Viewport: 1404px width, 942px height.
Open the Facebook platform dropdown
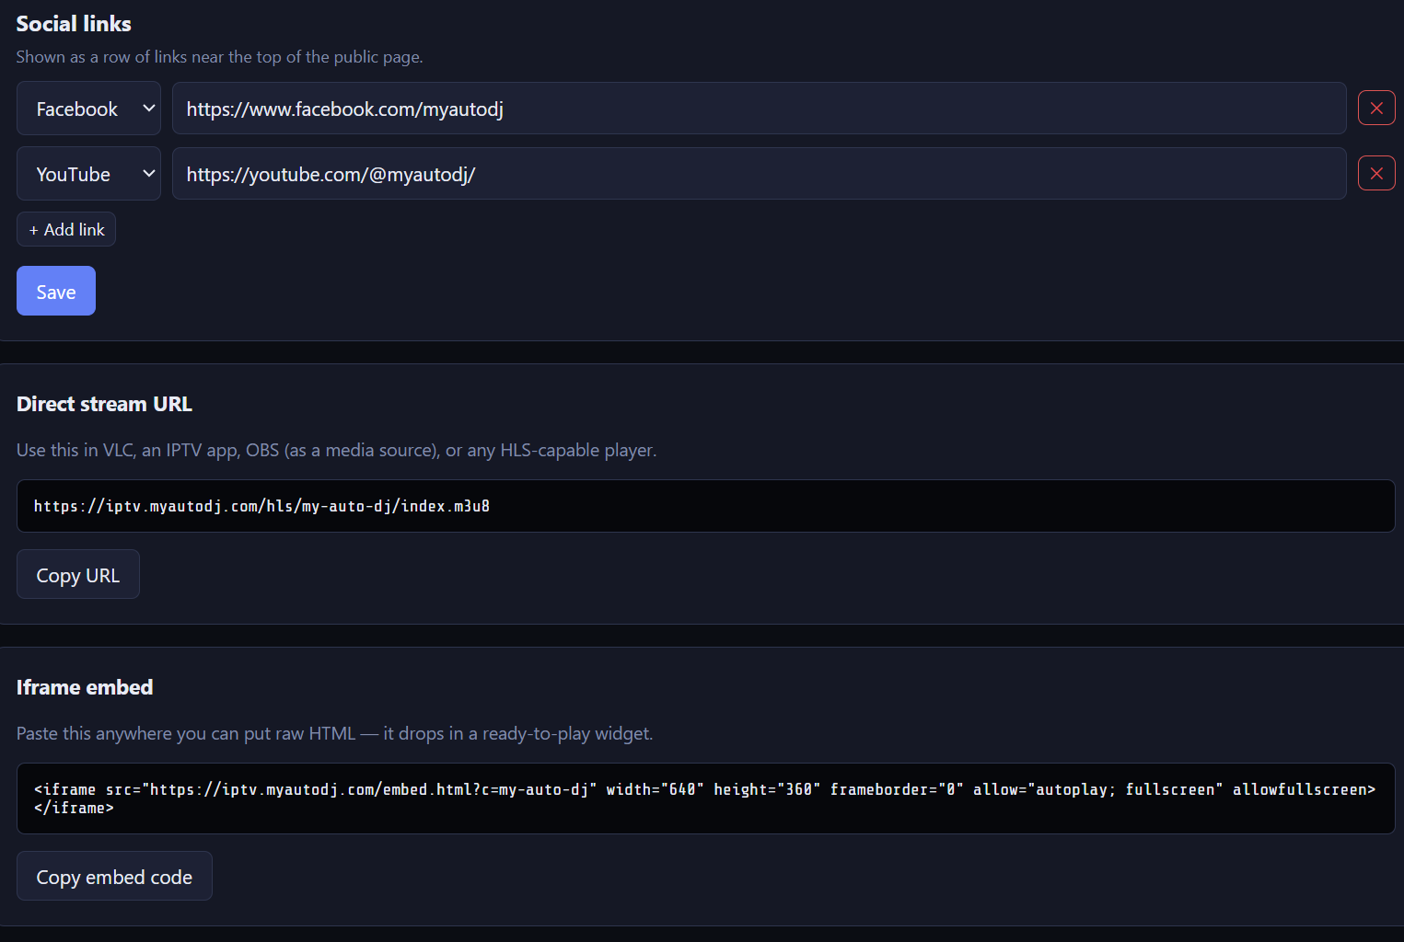click(88, 109)
